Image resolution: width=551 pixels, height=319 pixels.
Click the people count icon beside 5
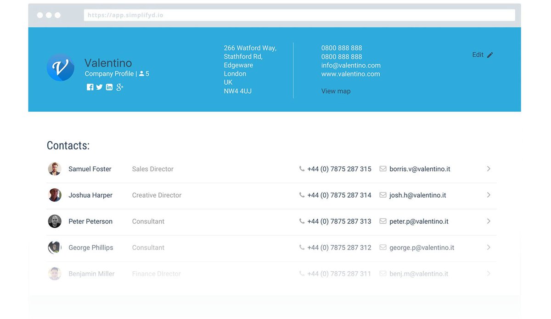(141, 74)
